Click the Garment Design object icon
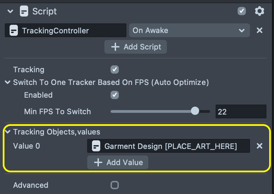 [96, 146]
